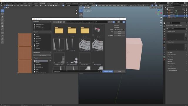Toggle file filtering funnel icon

119,22
